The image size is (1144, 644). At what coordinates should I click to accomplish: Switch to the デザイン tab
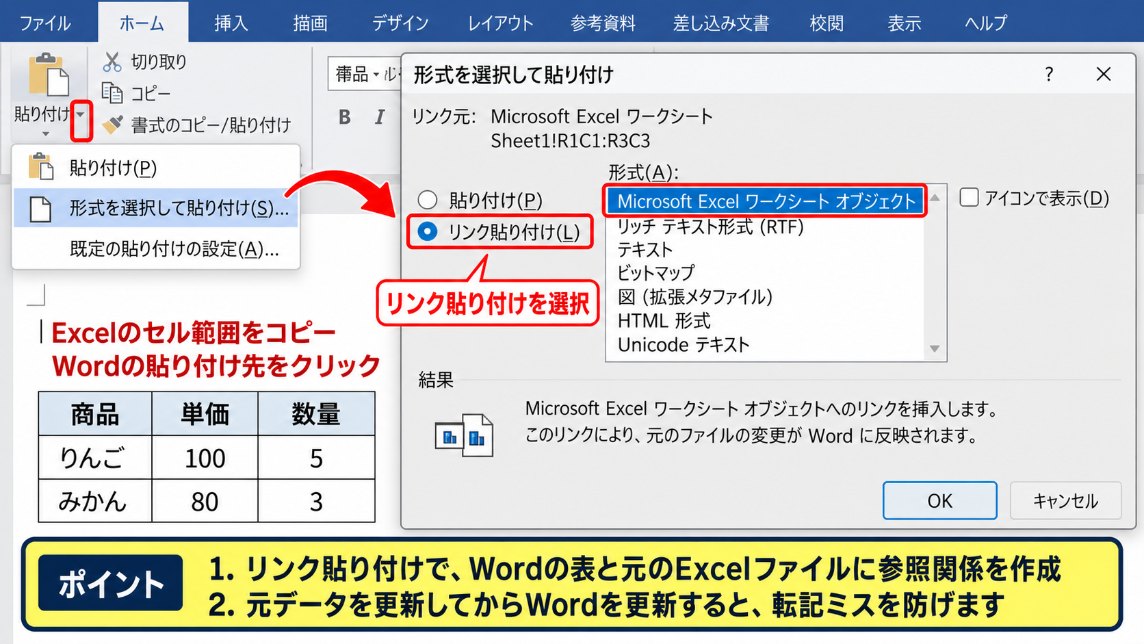[400, 23]
